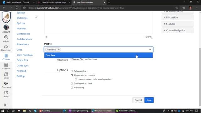Open the Windows Start menu
Screen dimensions: 201x113
pyautogui.click(x=3, y=111)
